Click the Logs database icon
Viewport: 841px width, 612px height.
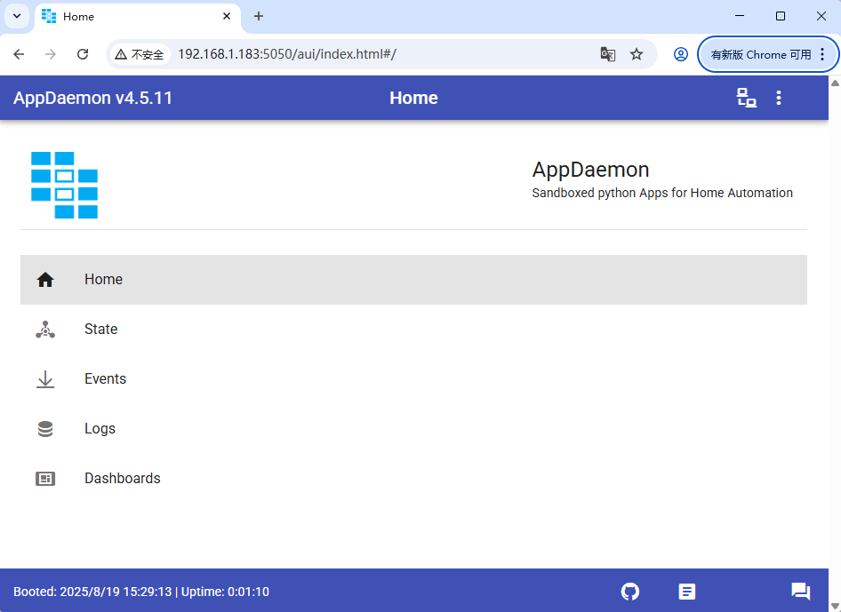(x=45, y=428)
